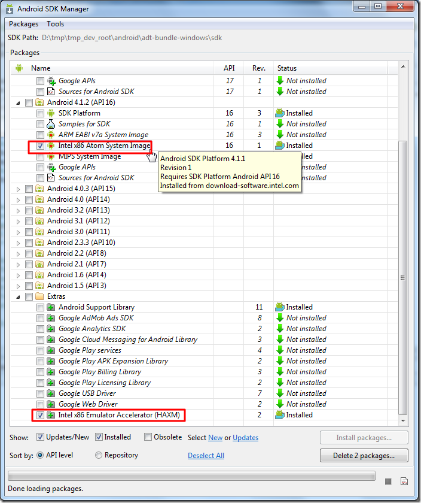The image size is (421, 503).
Task: Click the Updates link
Action: [245, 438]
